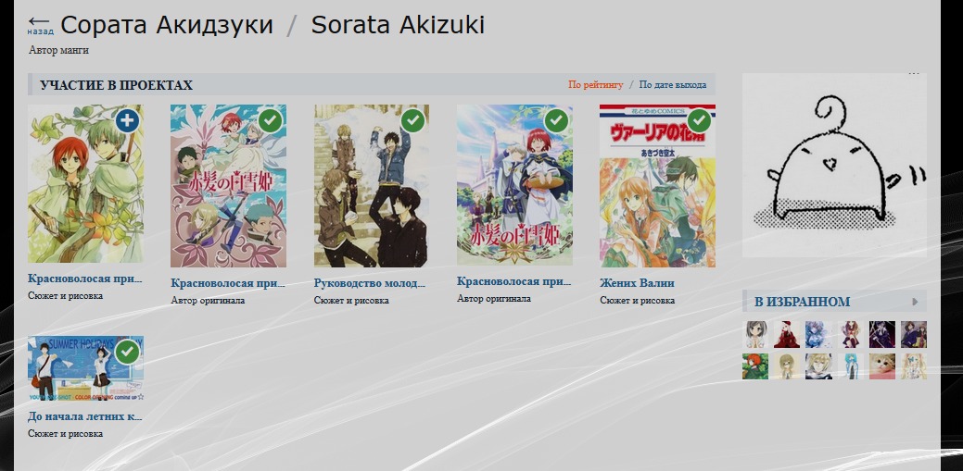This screenshot has width=963, height=471.
Task: Open the three-dots menu above author image
Action: 913,74
